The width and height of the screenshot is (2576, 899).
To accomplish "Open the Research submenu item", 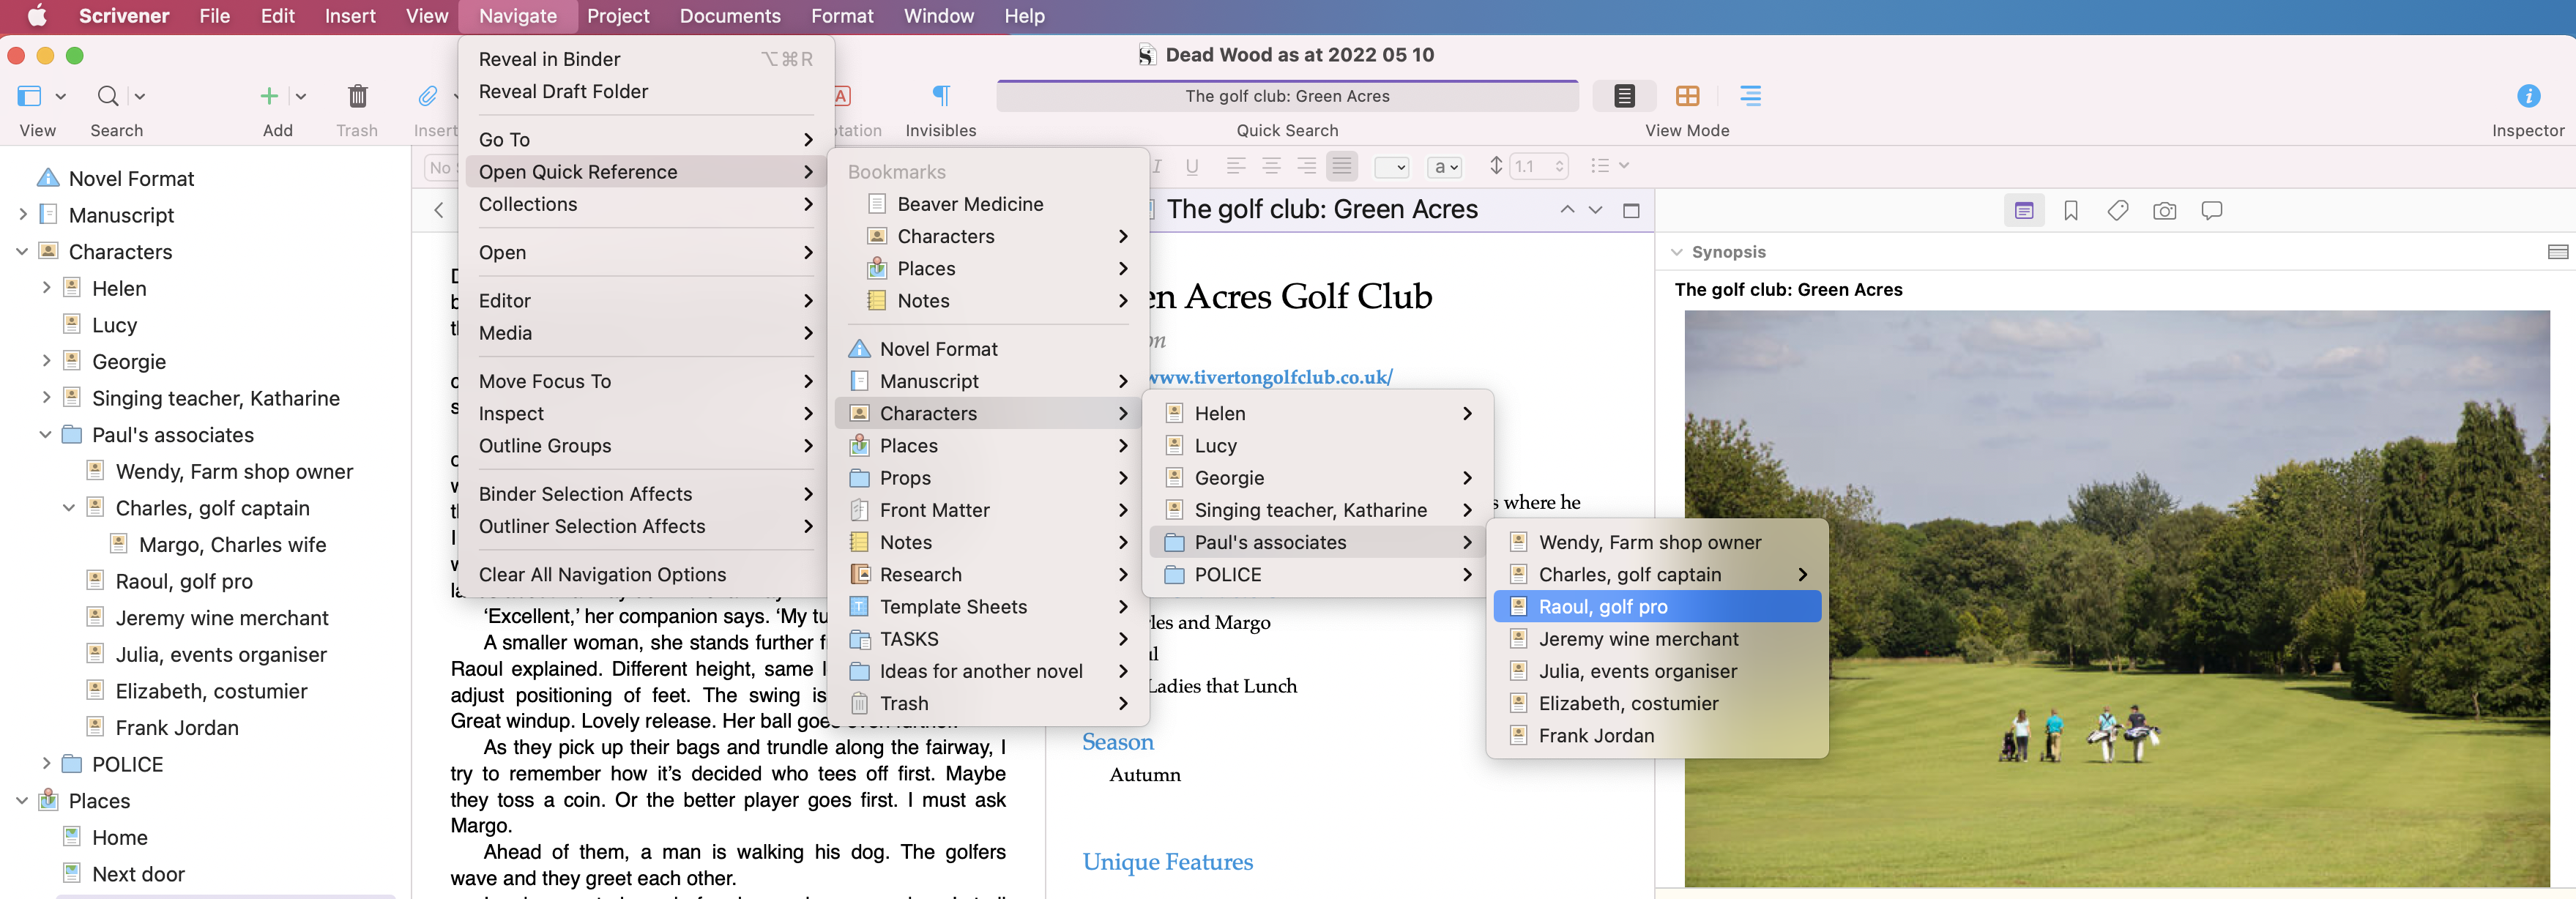I will pyautogui.click(x=988, y=575).
